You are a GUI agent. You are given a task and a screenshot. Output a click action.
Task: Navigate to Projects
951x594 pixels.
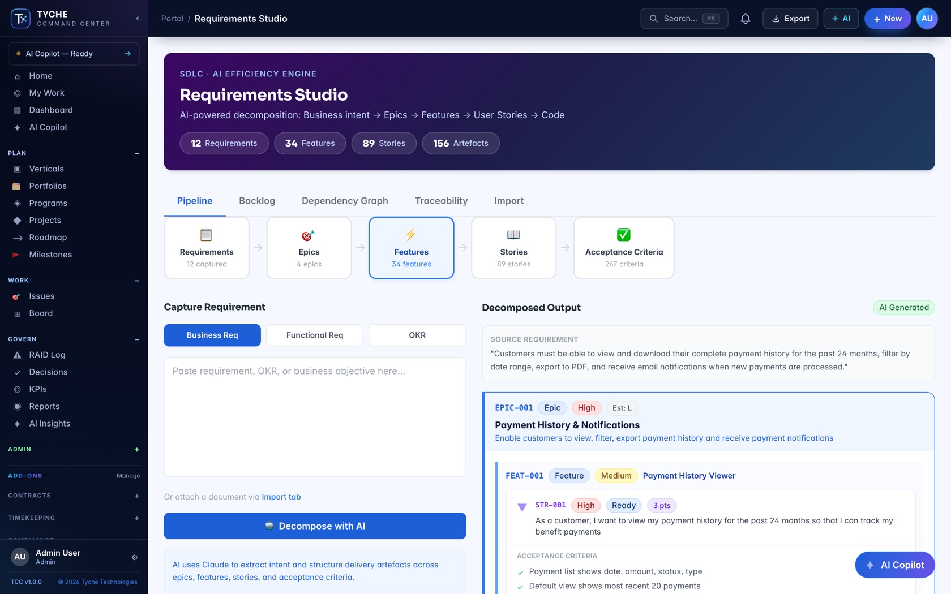coord(74,220)
